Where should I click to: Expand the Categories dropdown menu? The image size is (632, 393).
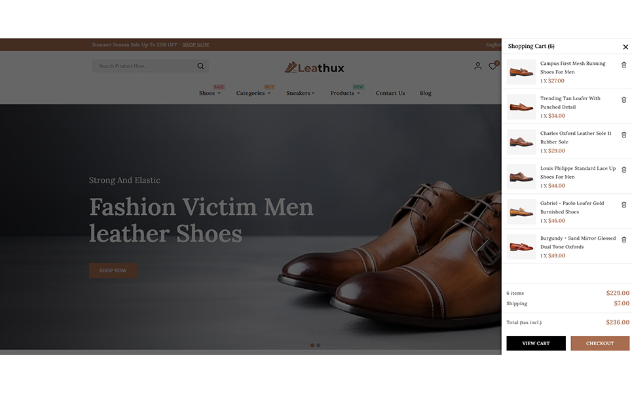pyautogui.click(x=253, y=93)
